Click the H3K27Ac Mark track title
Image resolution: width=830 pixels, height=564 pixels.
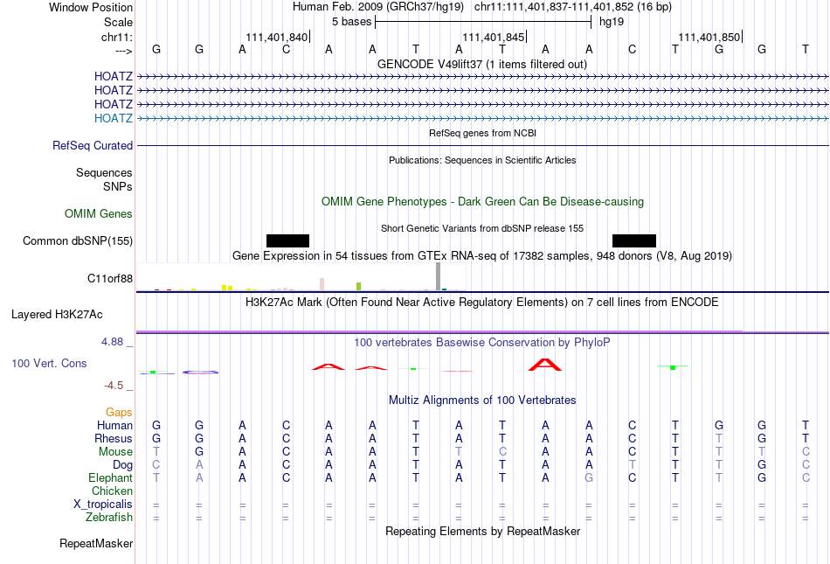tap(482, 302)
